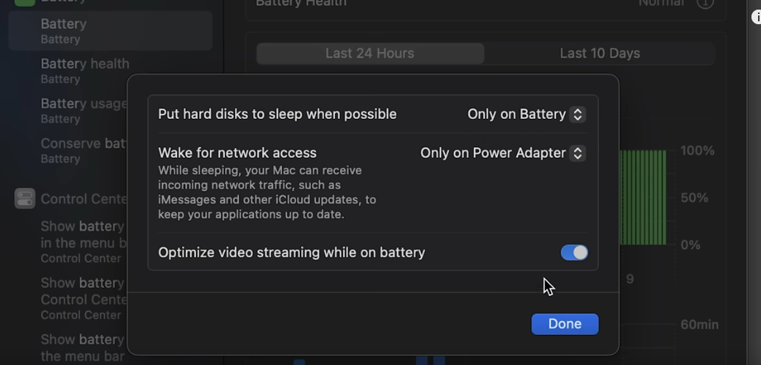Screen dimensions: 761x365
Task: Switch to the Last 24 Hours tab
Action: (369, 54)
